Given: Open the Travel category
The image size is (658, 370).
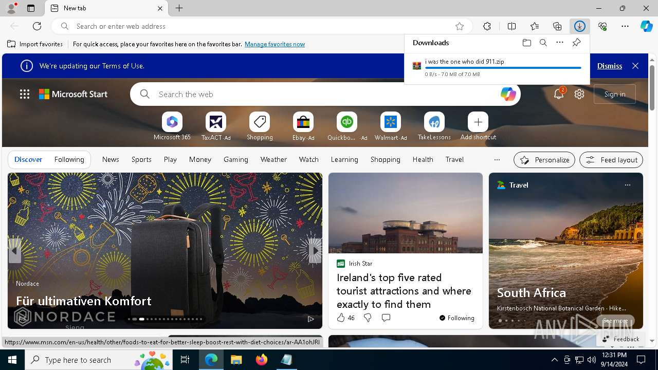Looking at the screenshot, I should (454, 159).
